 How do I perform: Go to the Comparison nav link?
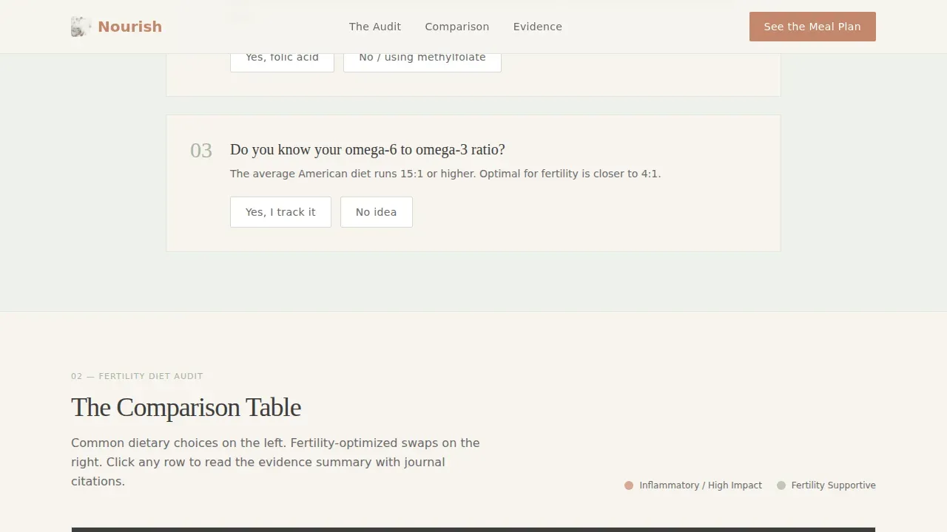click(456, 27)
